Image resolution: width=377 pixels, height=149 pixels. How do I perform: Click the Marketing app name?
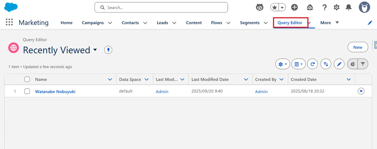coord(34,22)
